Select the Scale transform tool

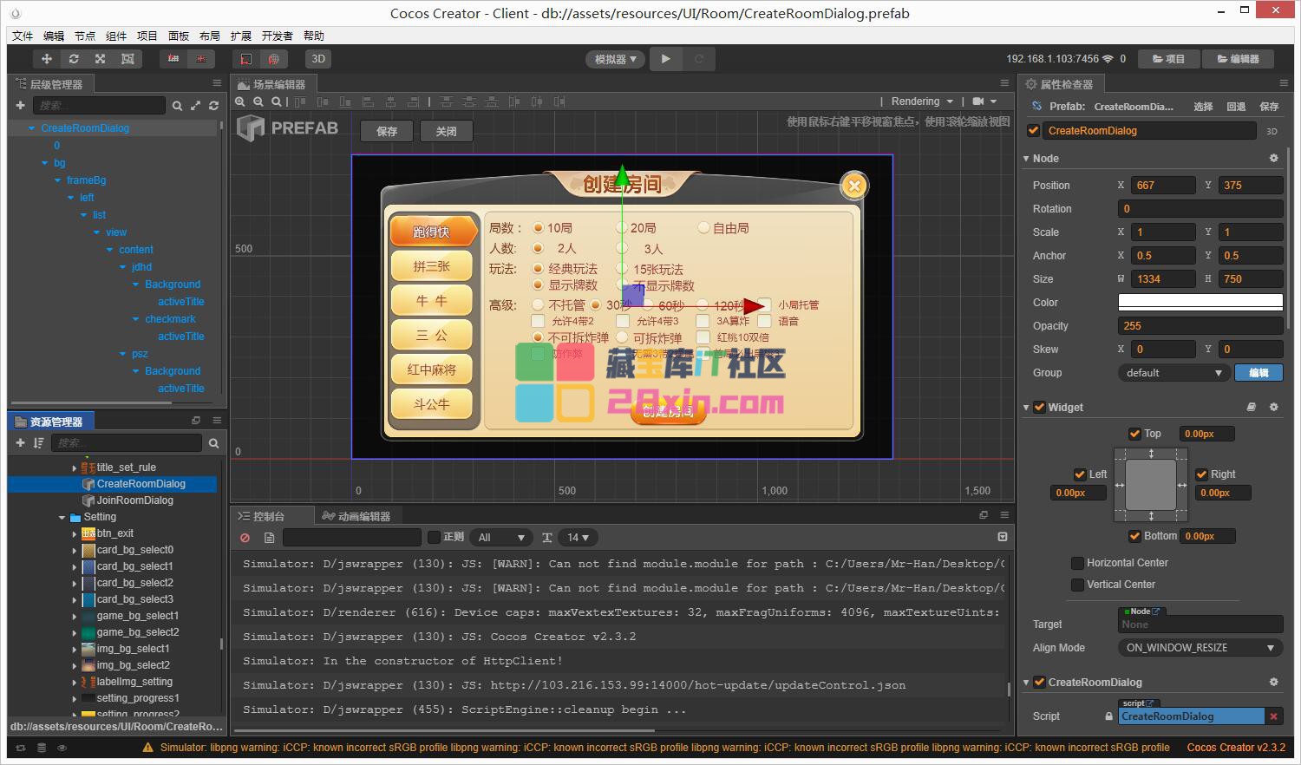coord(101,59)
